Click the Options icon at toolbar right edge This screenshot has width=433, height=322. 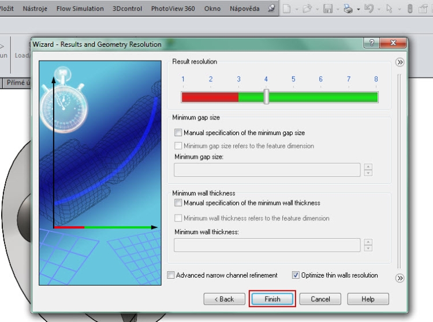tap(423, 9)
